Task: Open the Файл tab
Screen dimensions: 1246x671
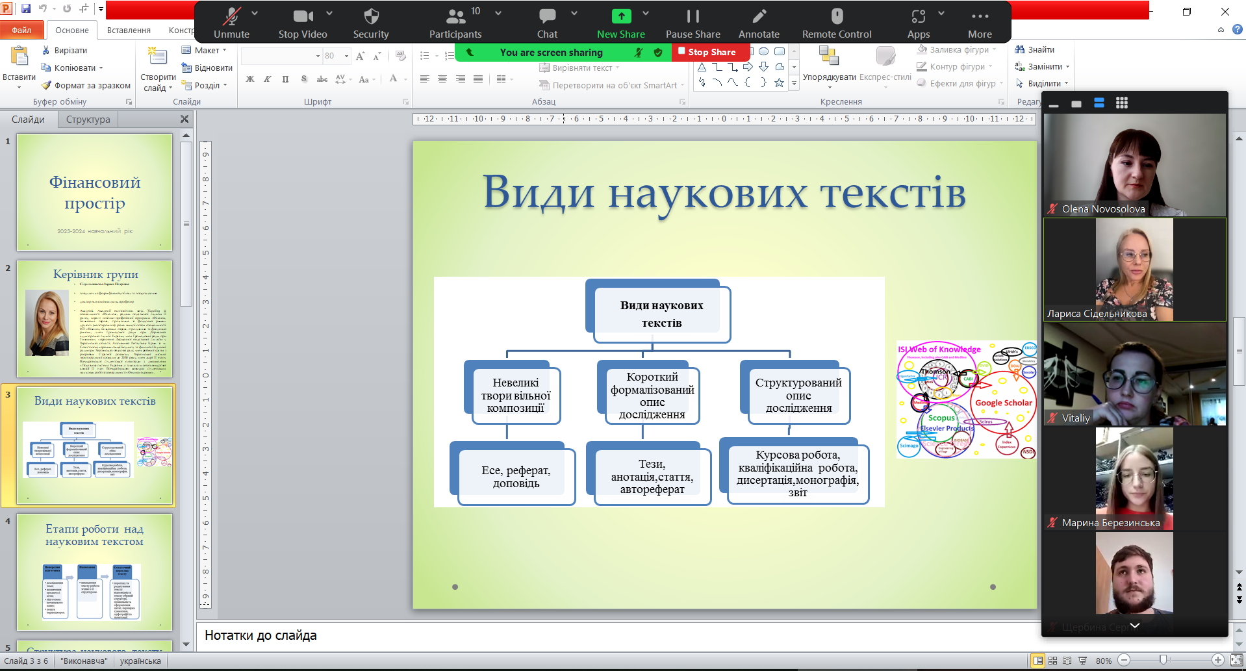Action: coord(21,30)
